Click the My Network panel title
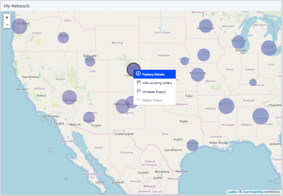 click(17, 6)
